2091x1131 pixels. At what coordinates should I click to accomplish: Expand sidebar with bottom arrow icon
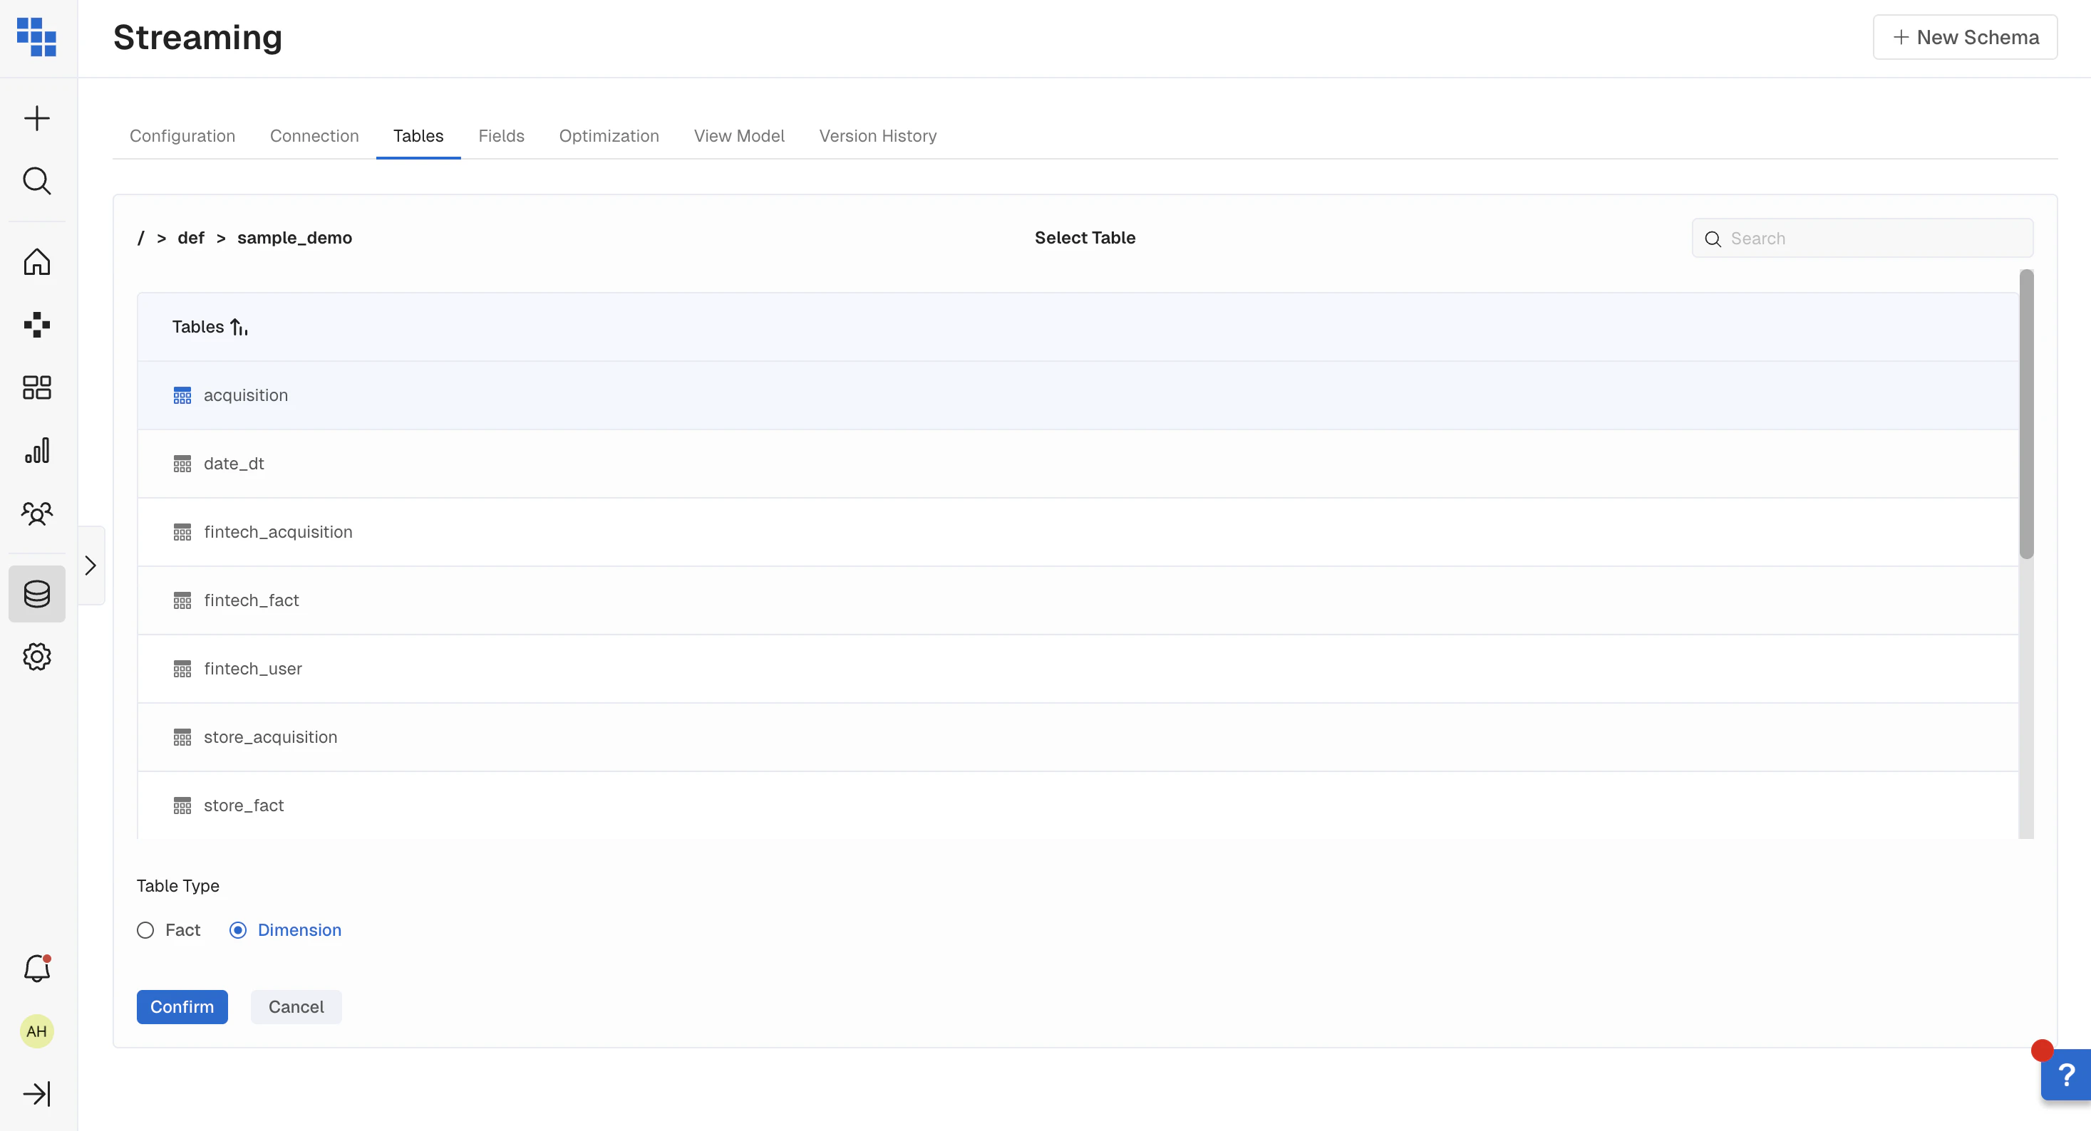pos(36,1094)
